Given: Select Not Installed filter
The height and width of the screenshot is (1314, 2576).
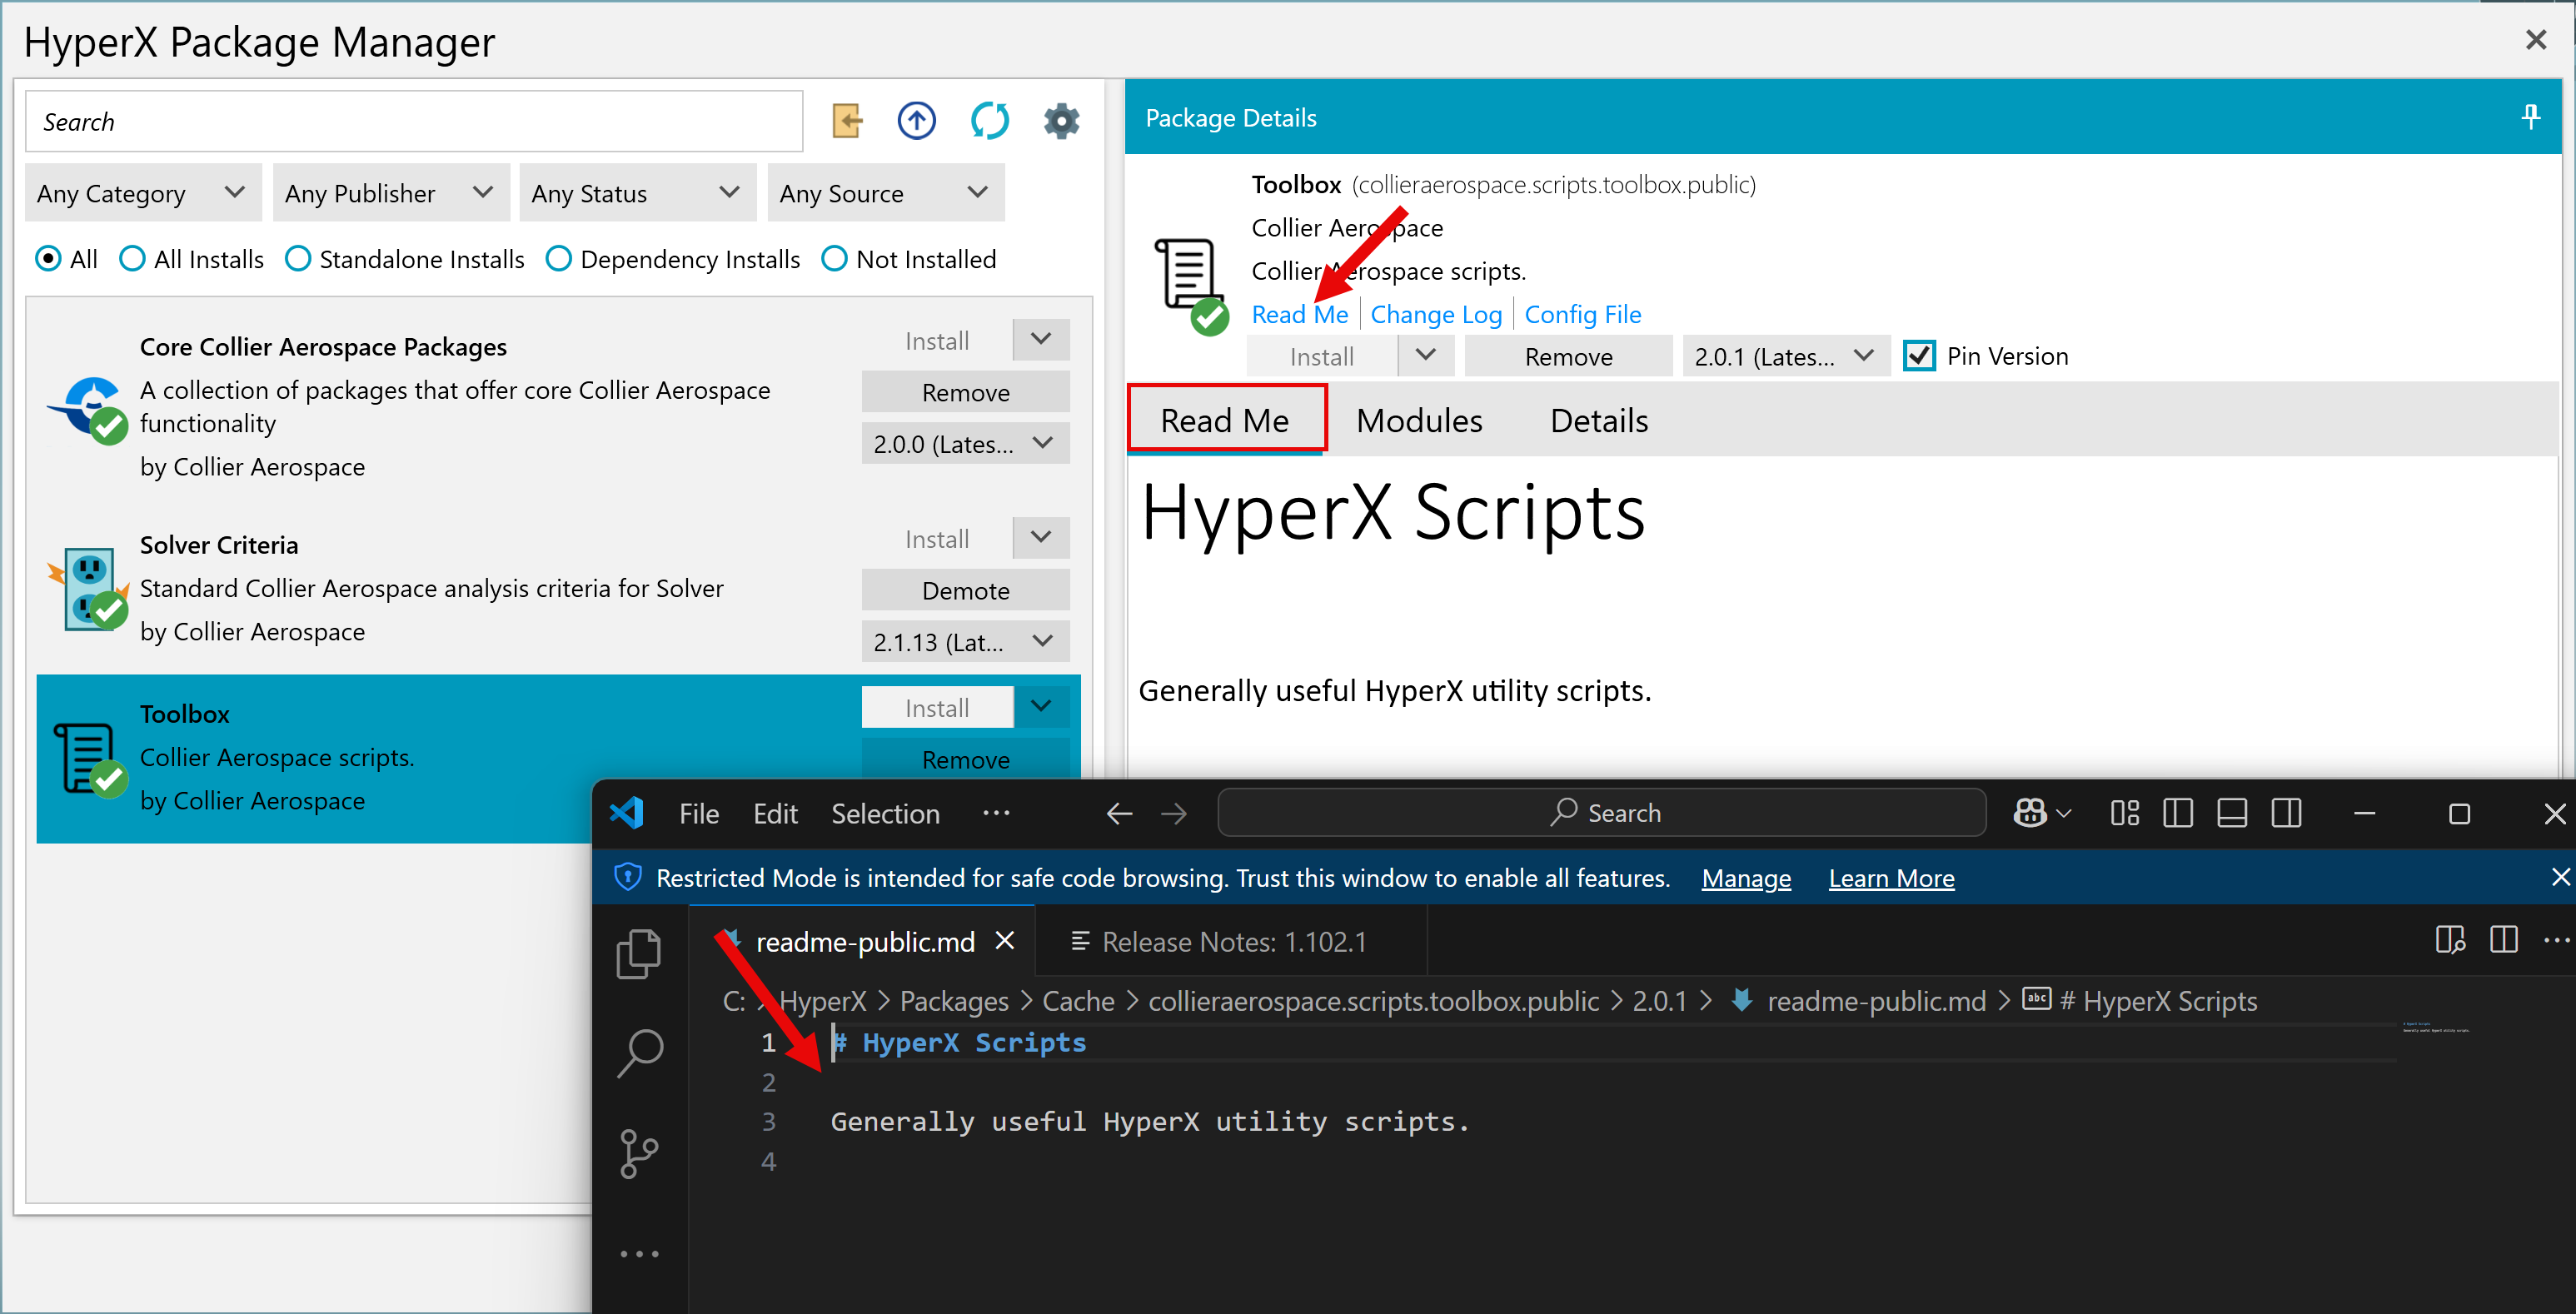Looking at the screenshot, I should 834,259.
